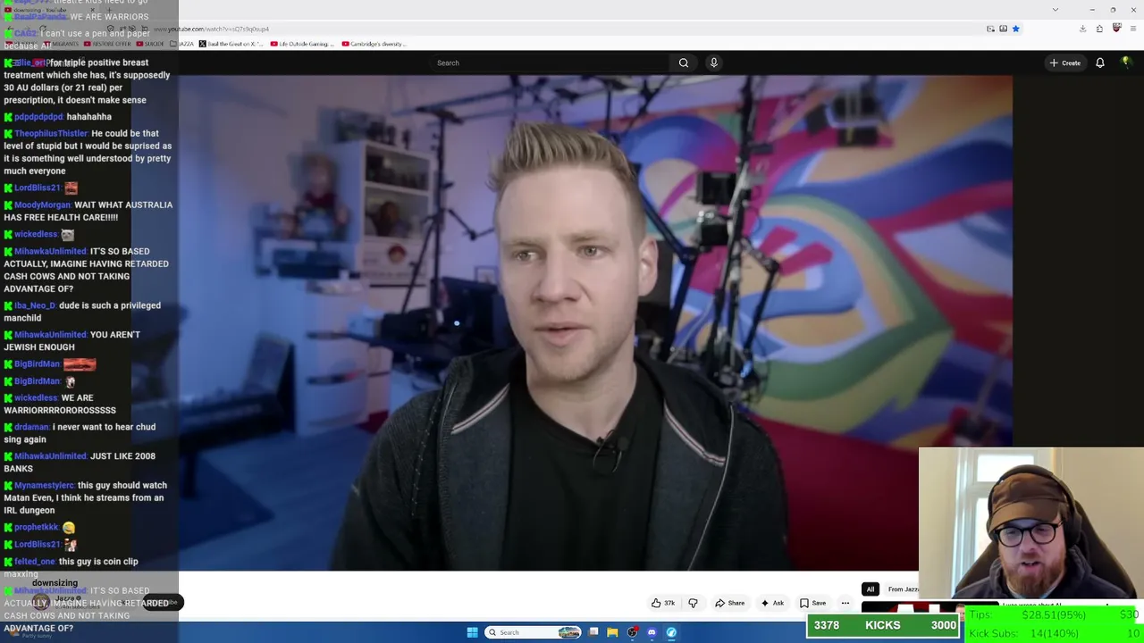Screen dimensions: 1144x643
Task: Dislike the video
Action: pyautogui.click(x=693, y=603)
